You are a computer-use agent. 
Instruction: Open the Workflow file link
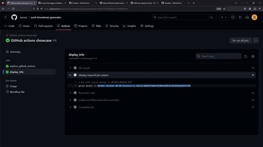[x=17, y=92]
